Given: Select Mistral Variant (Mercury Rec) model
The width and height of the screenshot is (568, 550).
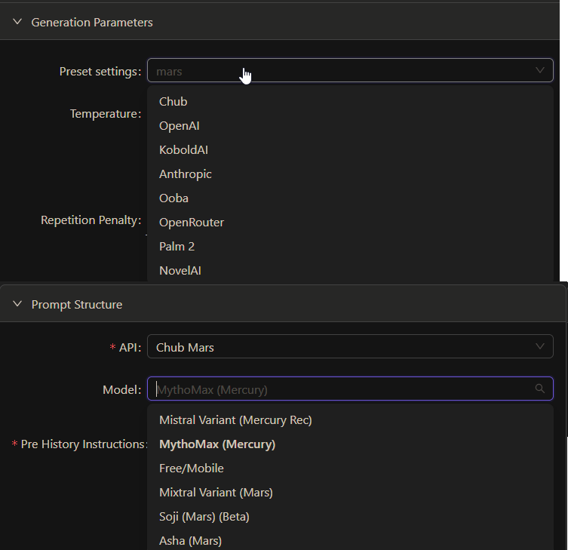Looking at the screenshot, I should tap(235, 420).
